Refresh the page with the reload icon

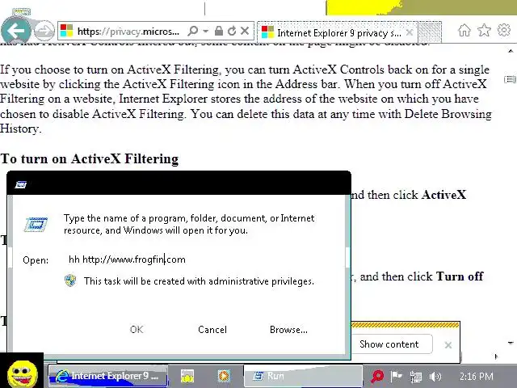tap(232, 31)
